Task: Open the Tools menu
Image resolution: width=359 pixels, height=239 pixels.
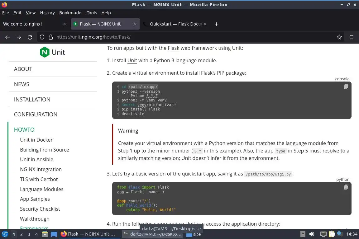Action: pos(92,13)
